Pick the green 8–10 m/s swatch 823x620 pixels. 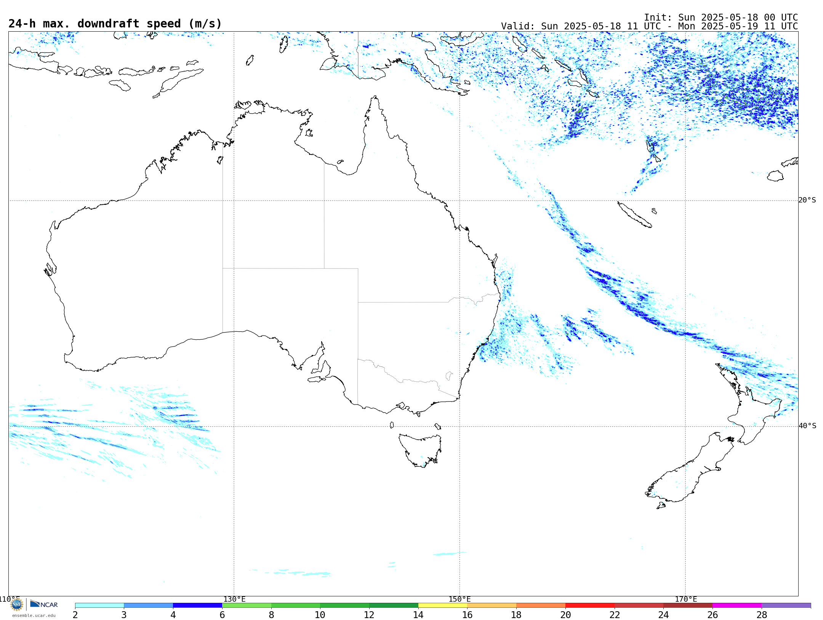(x=296, y=605)
